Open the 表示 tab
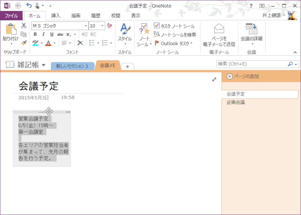The image size is (301, 215). pos(136,16)
